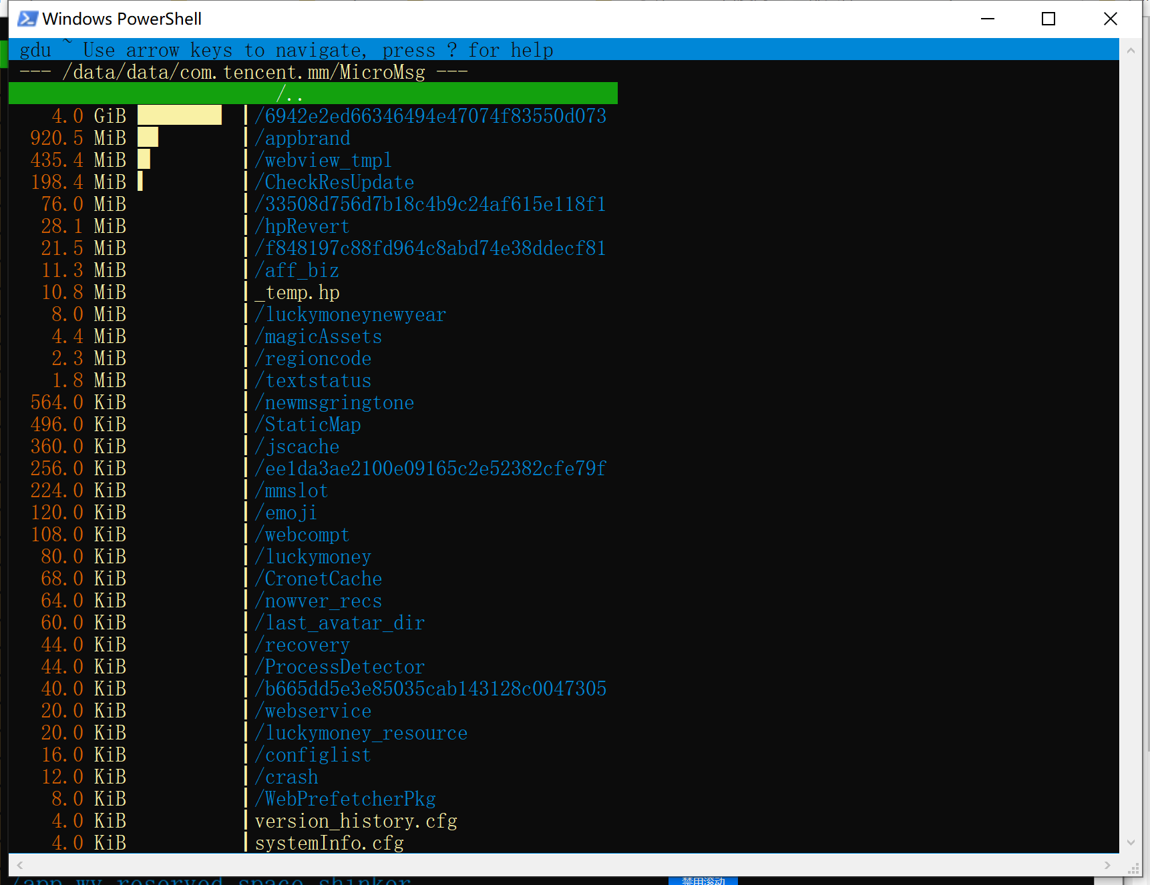Select the version_history.cfg file
This screenshot has width=1150, height=885.
(356, 820)
